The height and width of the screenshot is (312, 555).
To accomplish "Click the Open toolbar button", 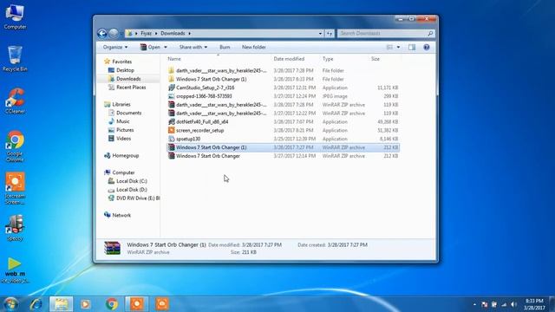I will point(150,47).
